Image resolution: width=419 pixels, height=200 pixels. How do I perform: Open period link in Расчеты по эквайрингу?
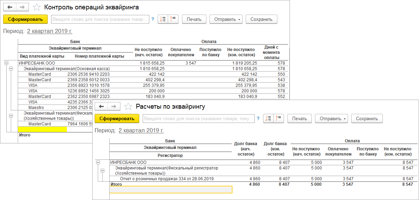click(141, 131)
